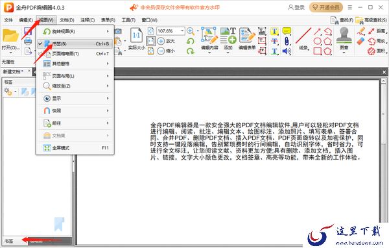389x248 pixels.
Task: Select the yellow sticky note tool
Action: pos(287,31)
